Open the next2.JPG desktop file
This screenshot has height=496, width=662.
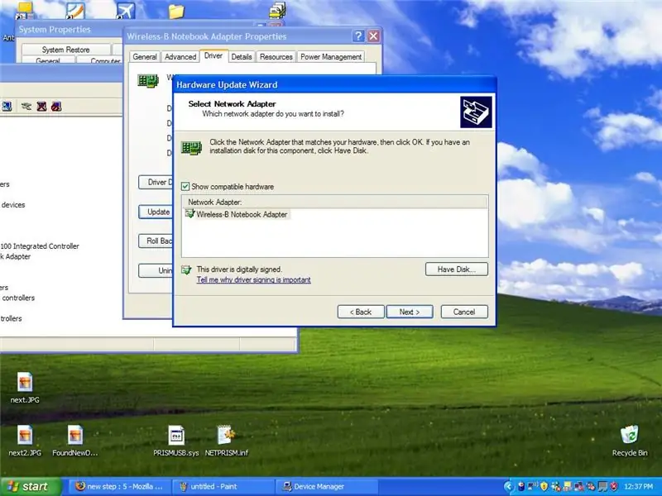25,441
